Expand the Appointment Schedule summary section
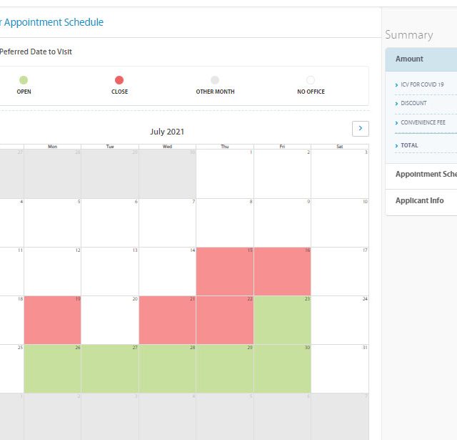 click(426, 174)
